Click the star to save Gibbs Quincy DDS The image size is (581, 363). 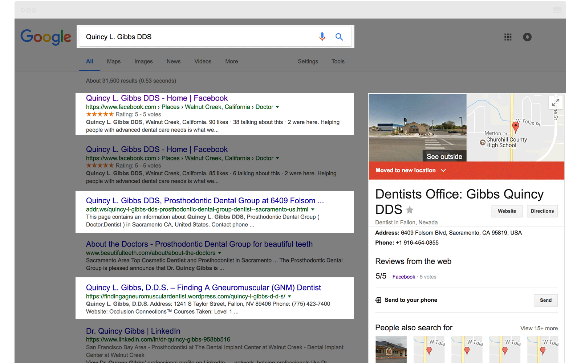pyautogui.click(x=410, y=210)
